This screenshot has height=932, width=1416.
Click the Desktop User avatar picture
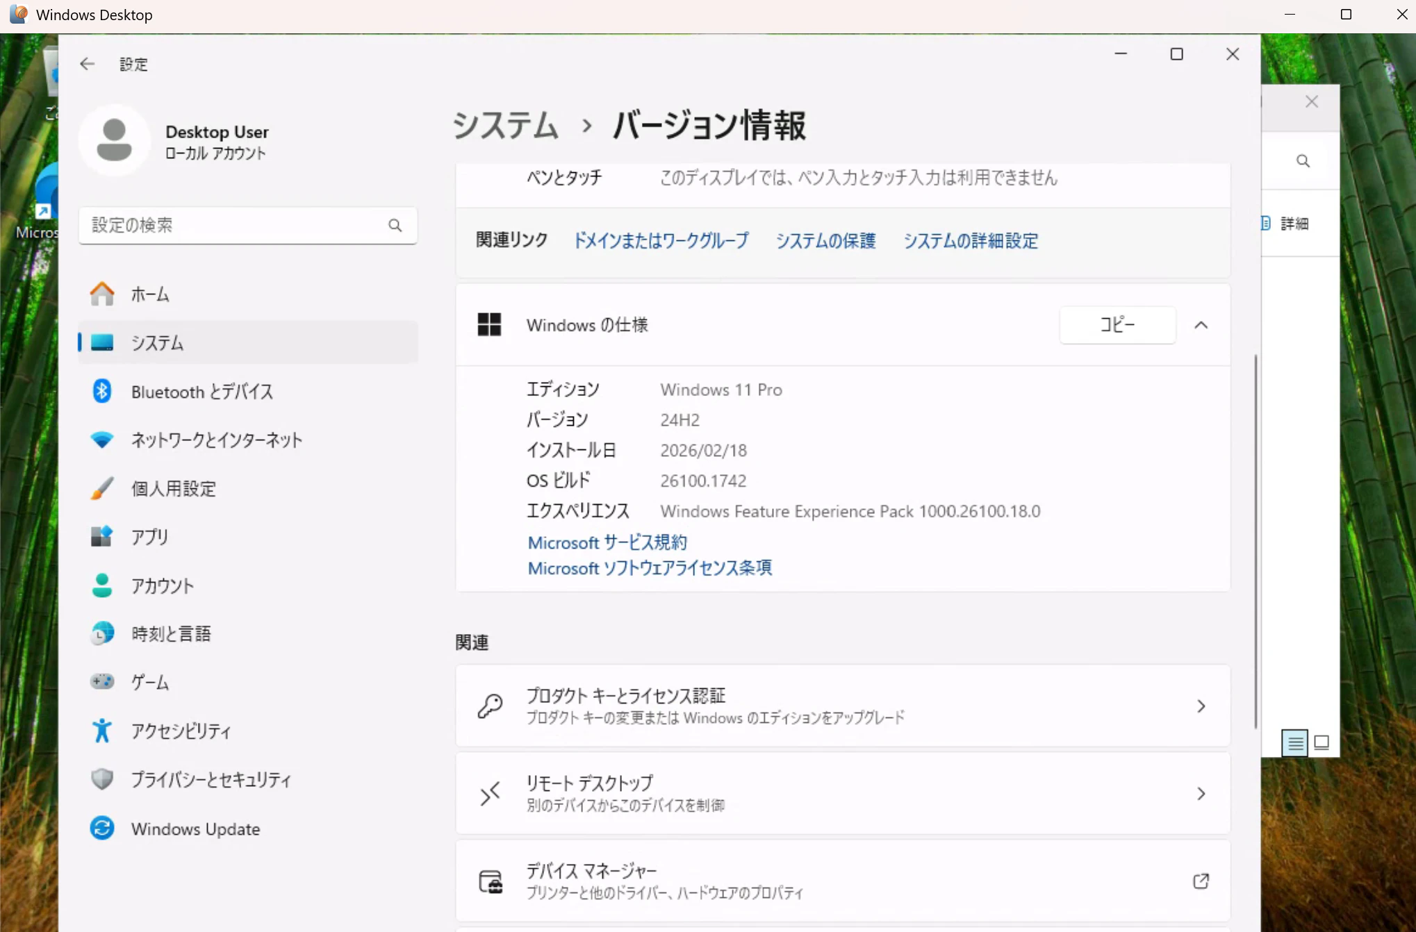(115, 140)
